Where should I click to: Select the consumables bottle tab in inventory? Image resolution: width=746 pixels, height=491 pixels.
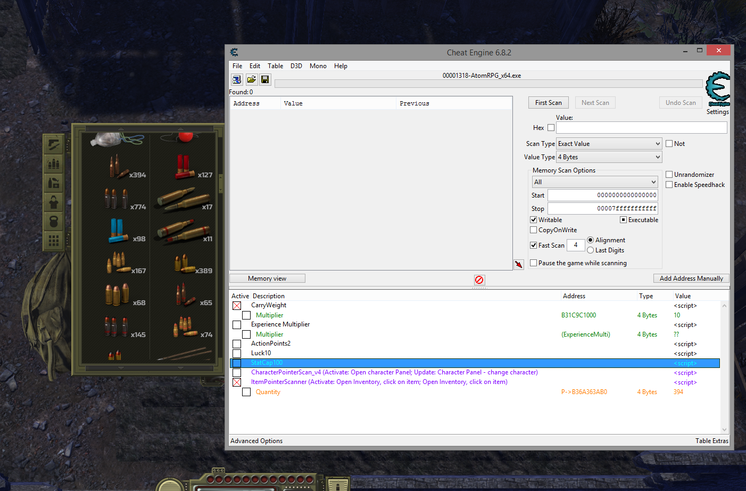[54, 183]
